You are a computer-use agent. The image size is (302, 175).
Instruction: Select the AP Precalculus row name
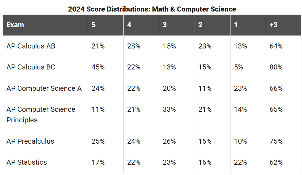click(30, 141)
